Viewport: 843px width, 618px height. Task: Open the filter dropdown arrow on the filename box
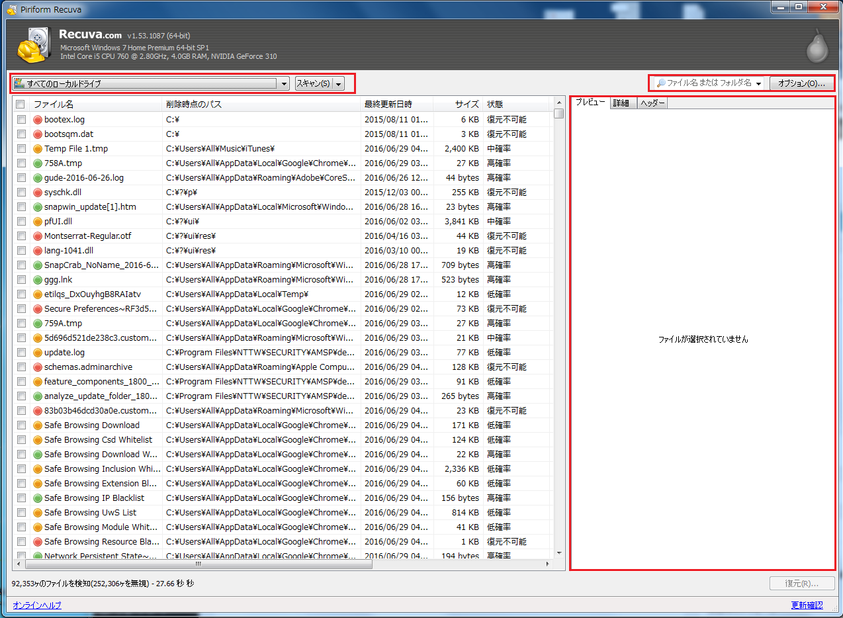pyautogui.click(x=758, y=83)
